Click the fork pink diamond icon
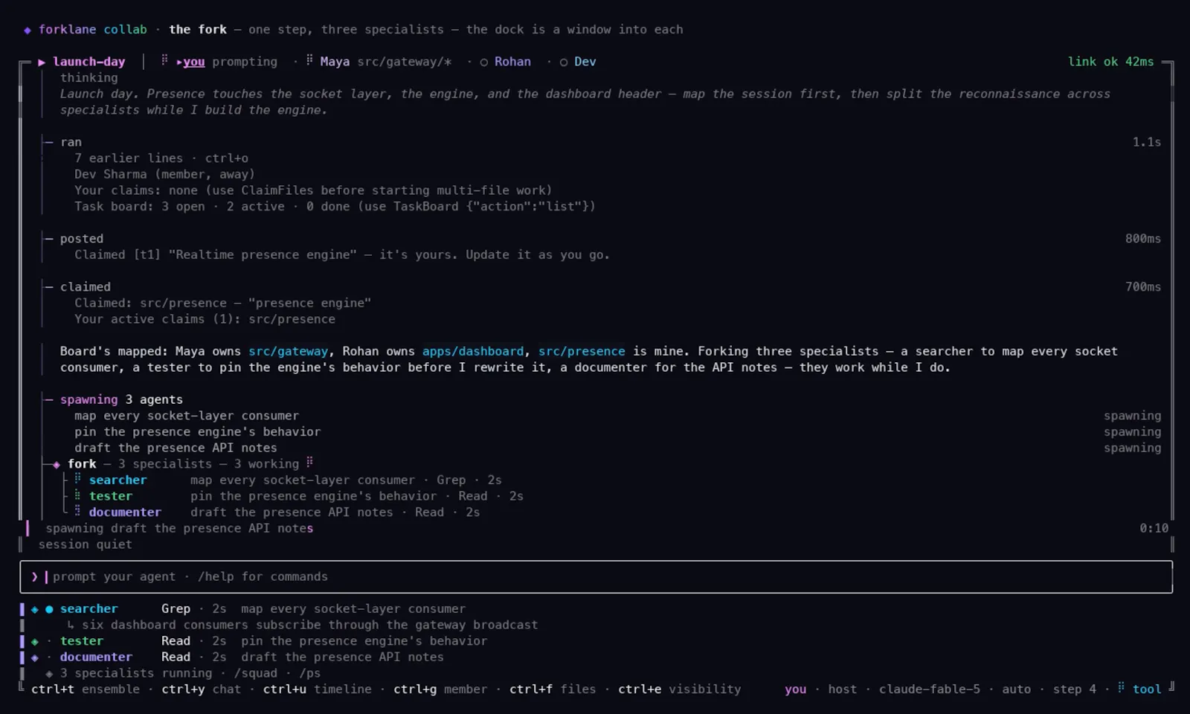The image size is (1190, 714). 57,465
